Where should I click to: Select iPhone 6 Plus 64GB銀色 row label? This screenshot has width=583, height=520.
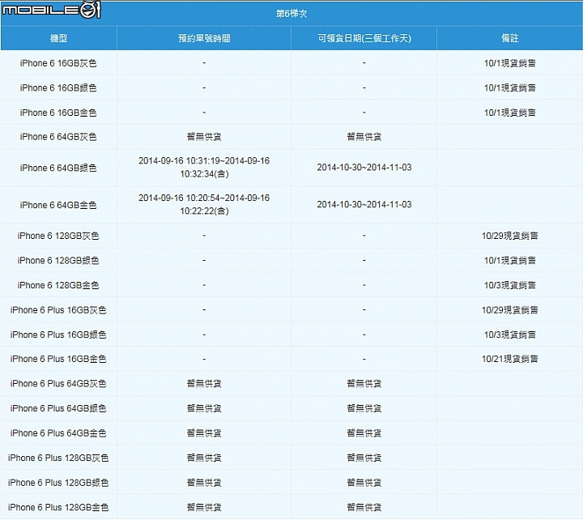click(x=58, y=408)
